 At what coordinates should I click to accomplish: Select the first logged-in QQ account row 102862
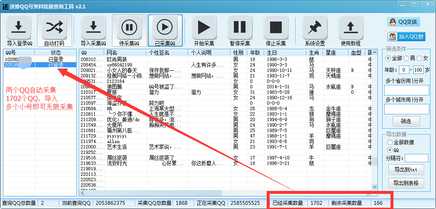click(x=40, y=59)
